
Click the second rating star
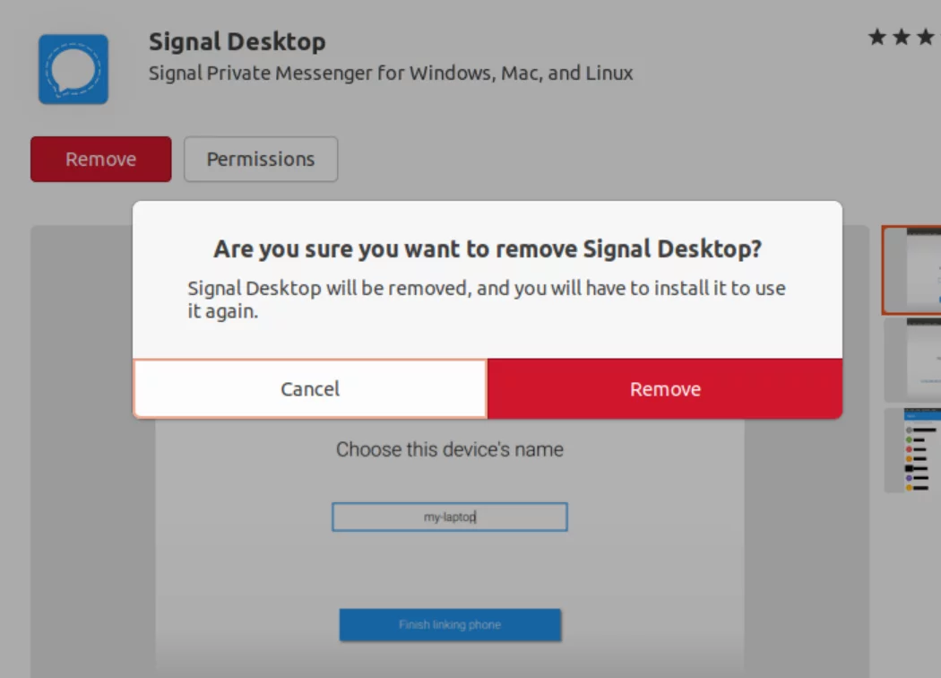[x=902, y=38]
